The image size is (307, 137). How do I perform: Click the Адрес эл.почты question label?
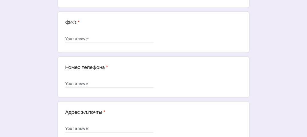83,112
